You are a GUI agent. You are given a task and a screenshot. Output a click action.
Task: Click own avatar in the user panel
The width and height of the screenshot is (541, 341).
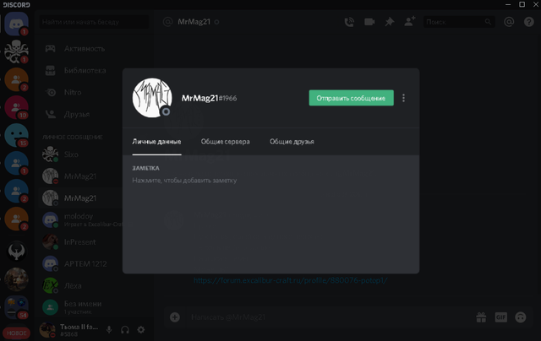47,330
